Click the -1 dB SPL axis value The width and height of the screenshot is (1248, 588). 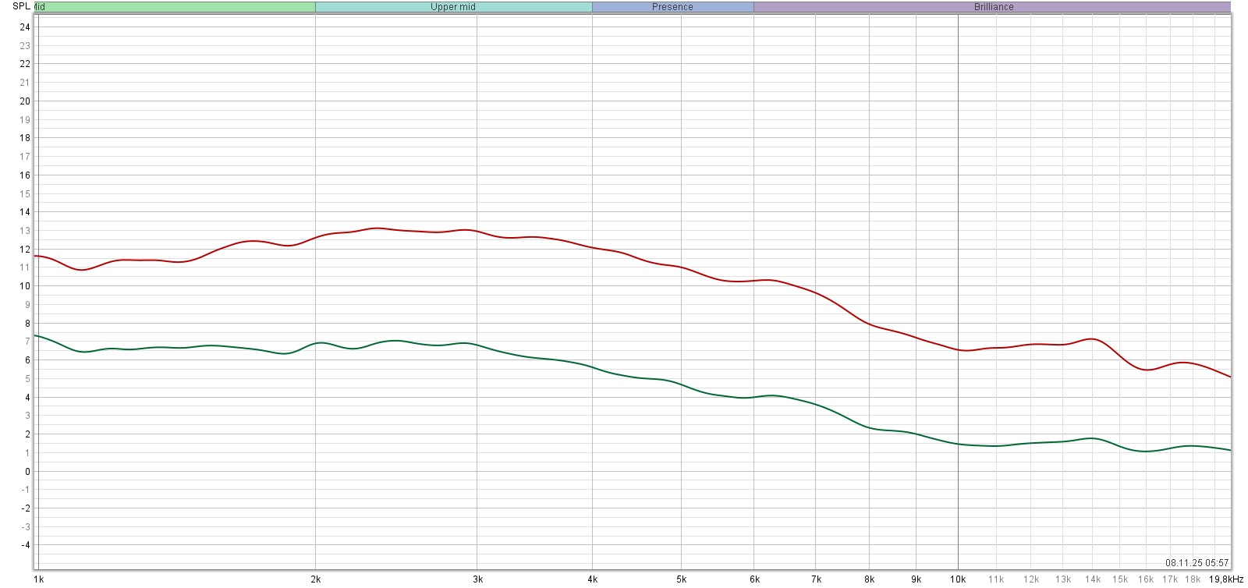pyautogui.click(x=26, y=490)
